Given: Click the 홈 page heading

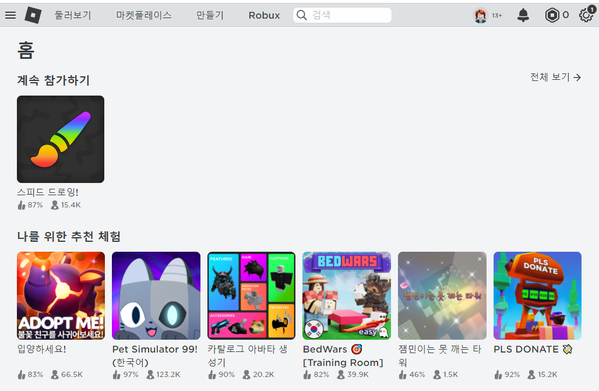Looking at the screenshot, I should pos(26,51).
